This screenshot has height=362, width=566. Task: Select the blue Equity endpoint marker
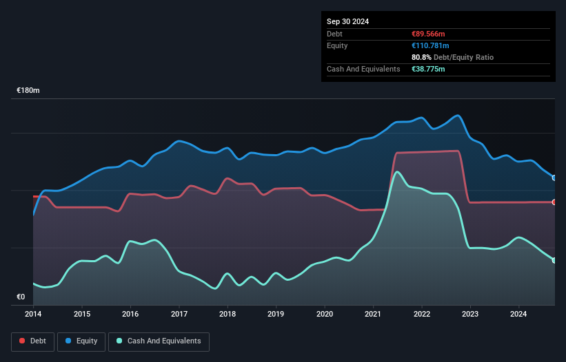coord(554,178)
